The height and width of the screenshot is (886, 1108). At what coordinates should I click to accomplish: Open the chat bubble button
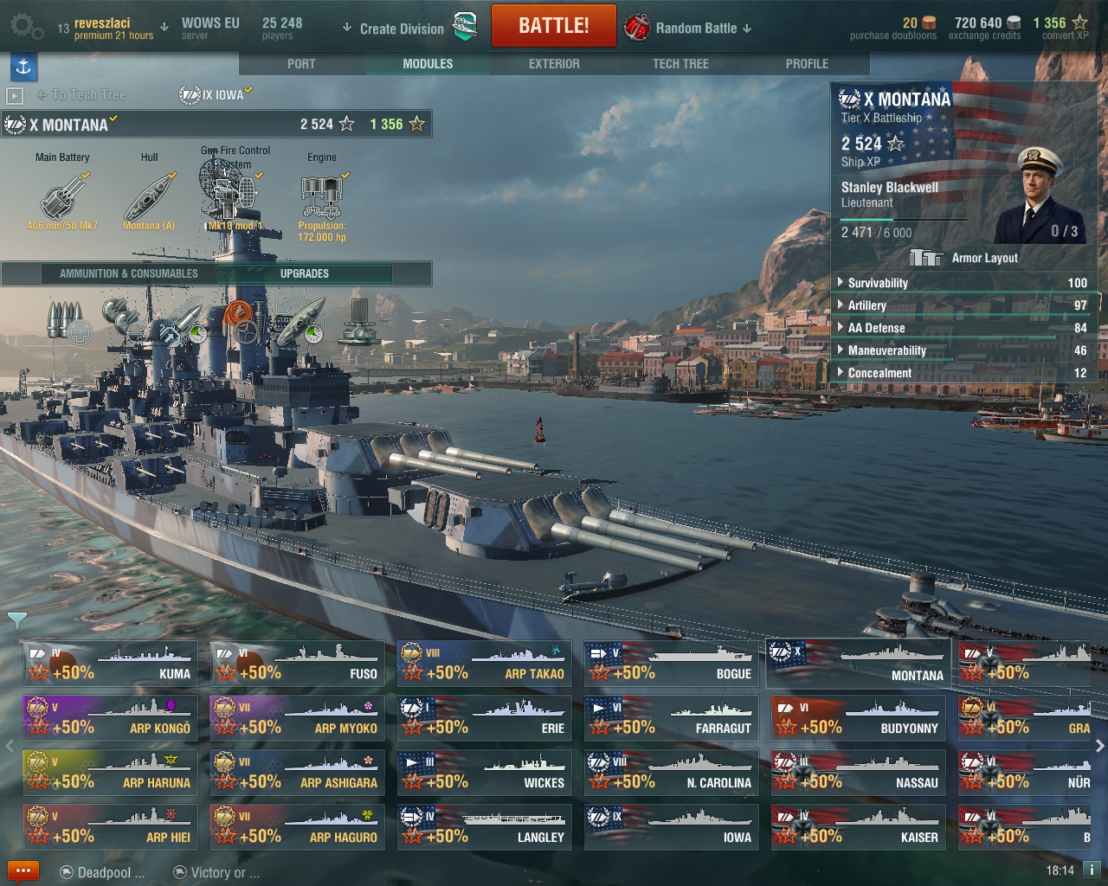coord(23,871)
